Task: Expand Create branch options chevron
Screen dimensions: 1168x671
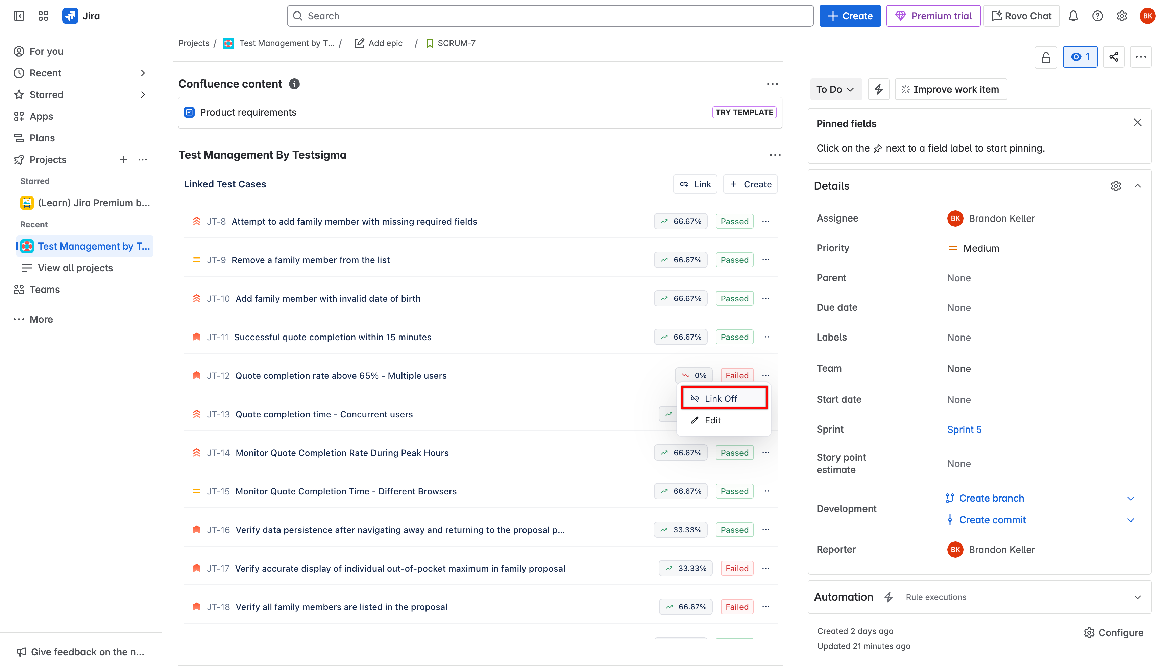Action: 1130,498
